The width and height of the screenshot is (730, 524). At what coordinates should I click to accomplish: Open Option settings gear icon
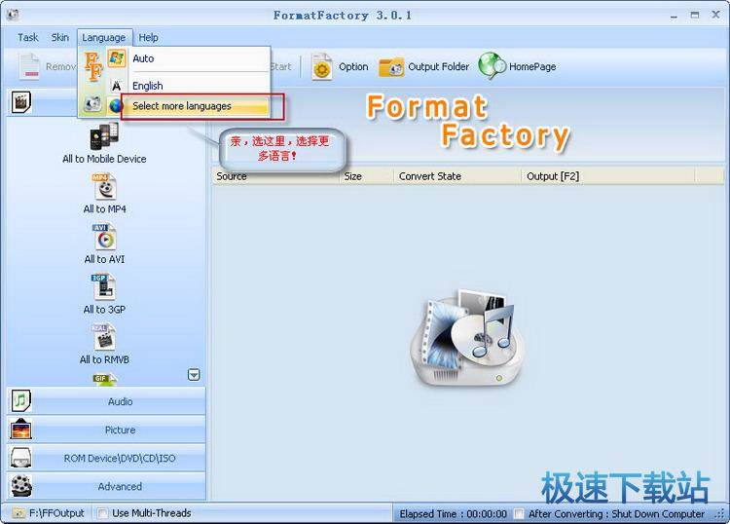point(322,67)
